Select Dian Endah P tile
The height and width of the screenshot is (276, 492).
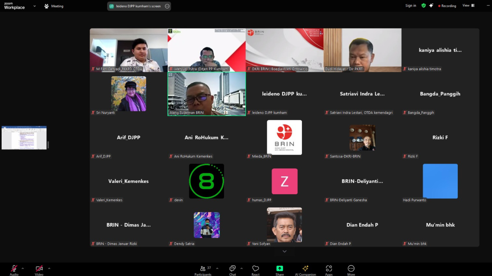(x=362, y=225)
